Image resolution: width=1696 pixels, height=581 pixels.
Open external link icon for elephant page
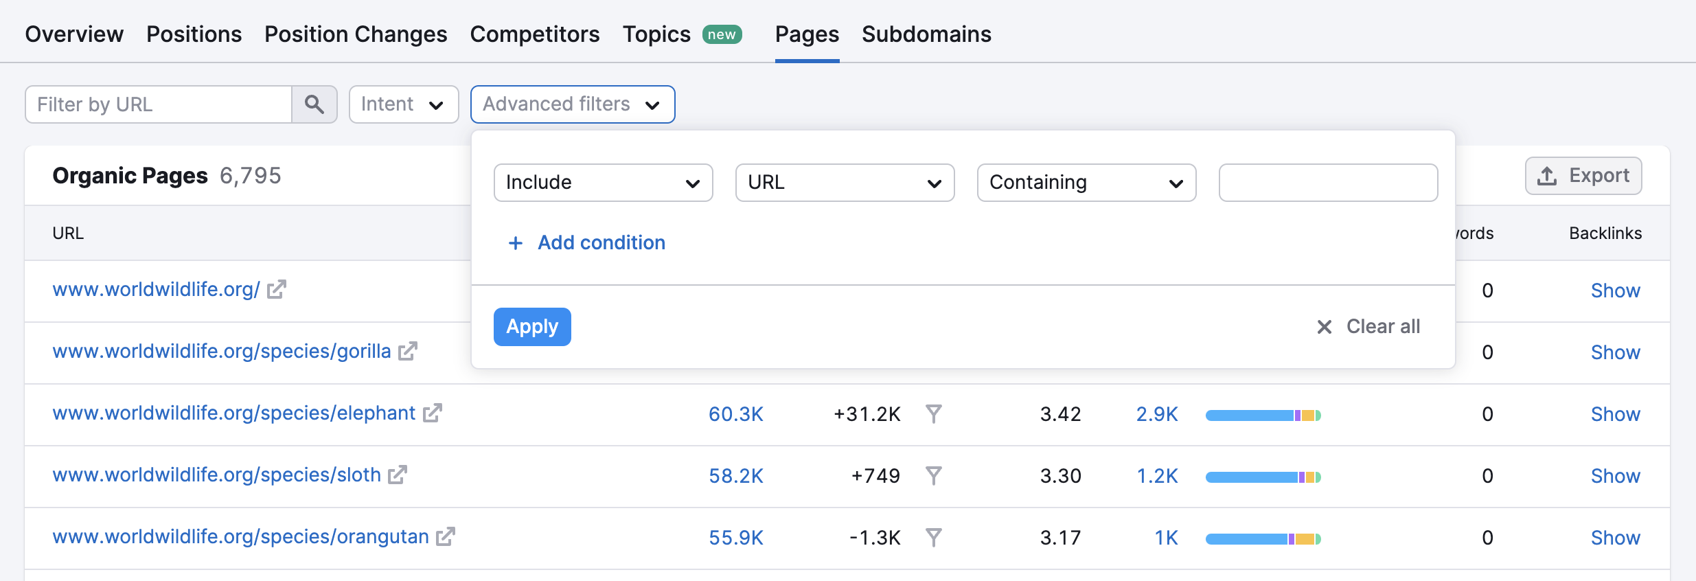[x=432, y=413]
